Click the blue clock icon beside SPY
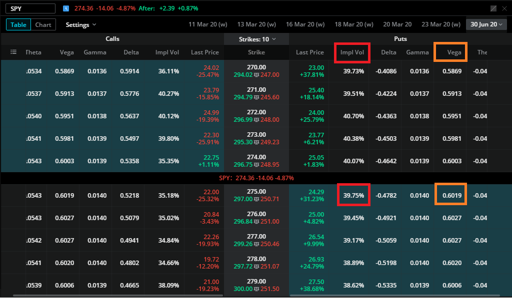This screenshot has height=298, width=512. 66,8
